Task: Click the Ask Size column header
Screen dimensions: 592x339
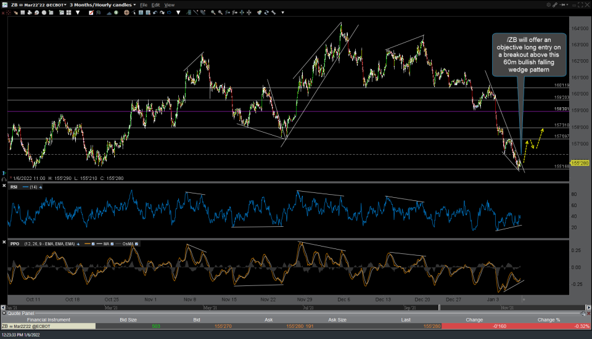Action: click(x=337, y=320)
